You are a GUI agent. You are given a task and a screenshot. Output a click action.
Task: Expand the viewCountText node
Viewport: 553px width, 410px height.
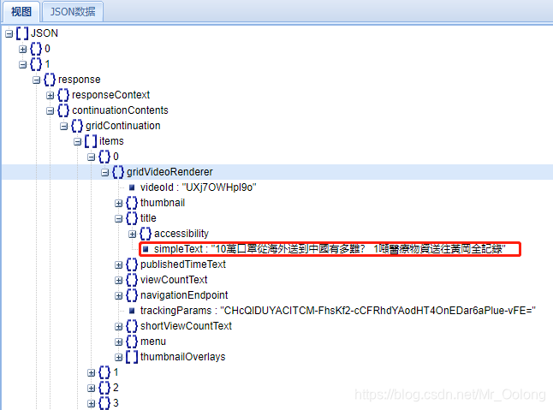click(x=118, y=280)
